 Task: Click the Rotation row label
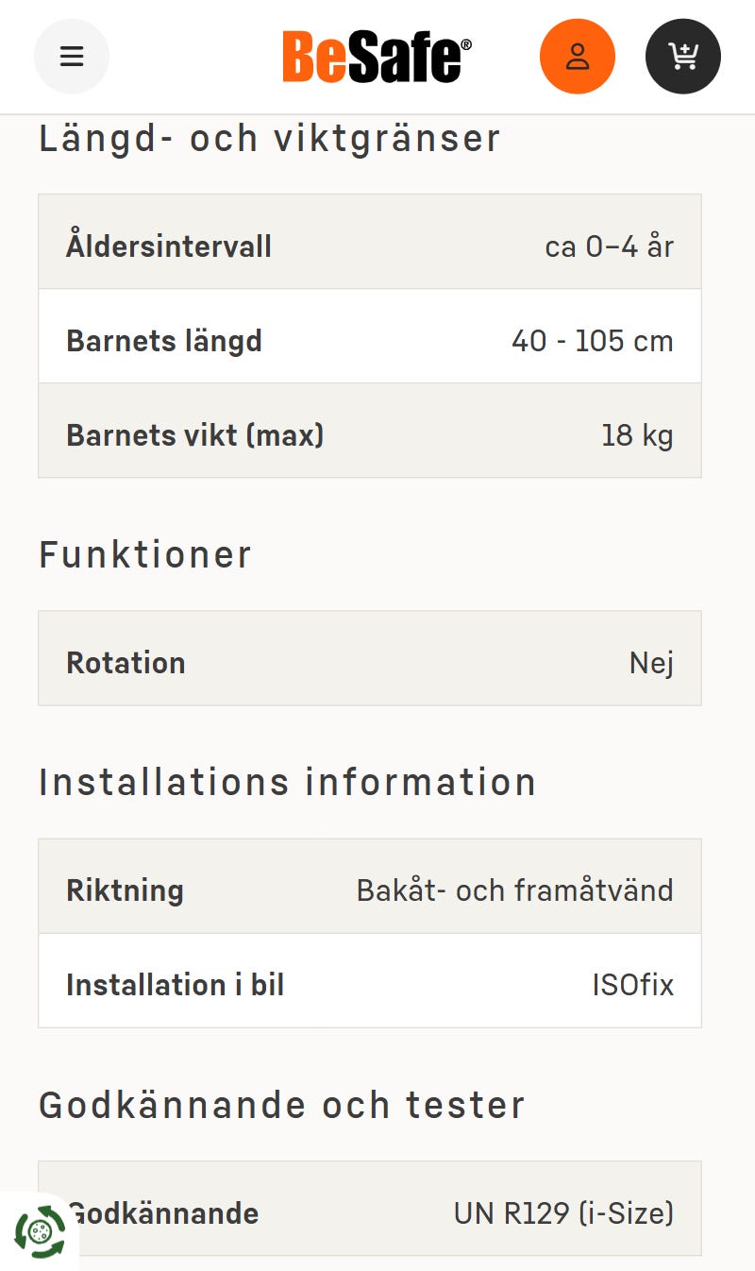(x=126, y=663)
